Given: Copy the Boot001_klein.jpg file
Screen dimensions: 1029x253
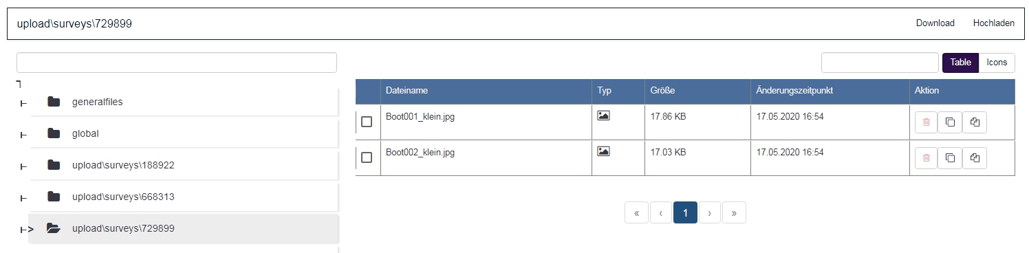Looking at the screenshot, I should tap(950, 122).
